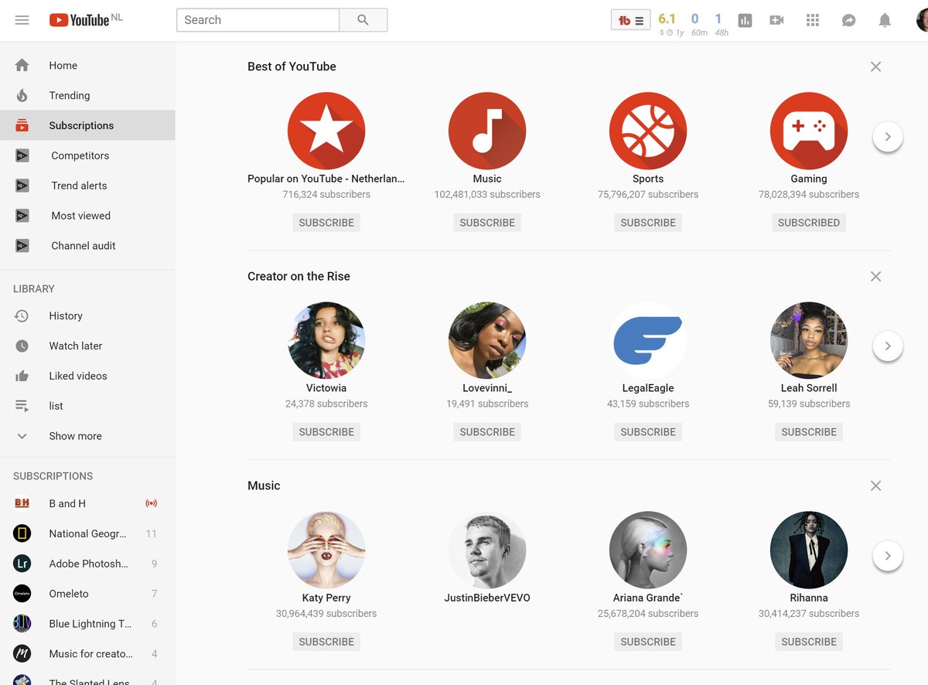Open the Omeleto channel avatar
928x685 pixels.
point(22,595)
